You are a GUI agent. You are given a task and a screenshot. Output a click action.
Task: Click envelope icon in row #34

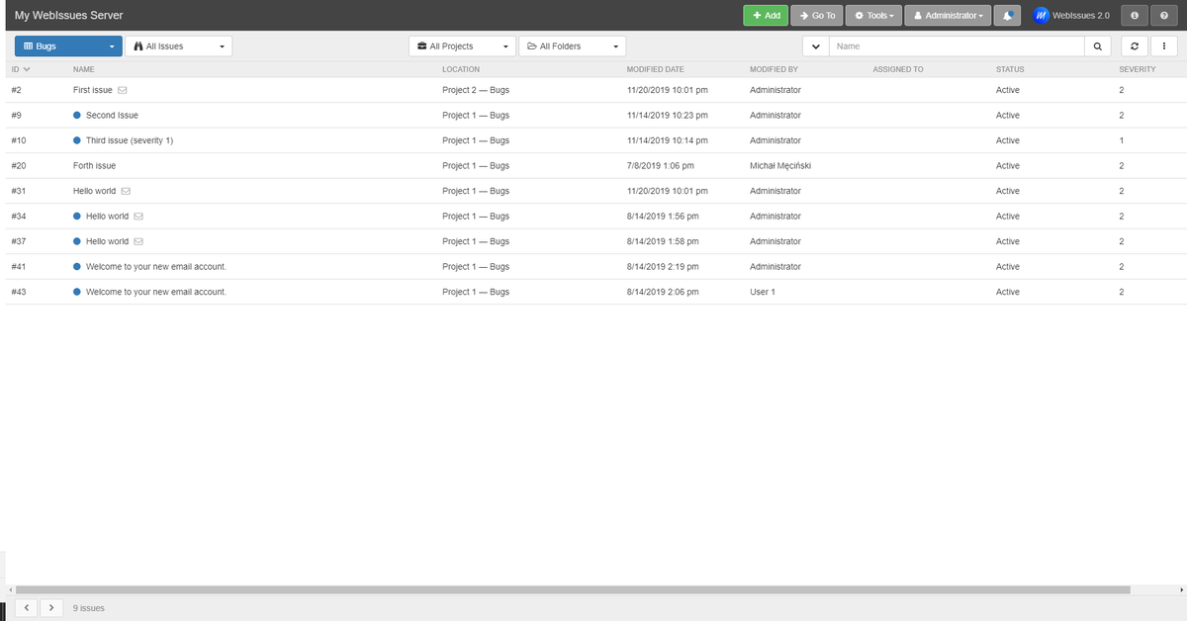pyautogui.click(x=138, y=216)
